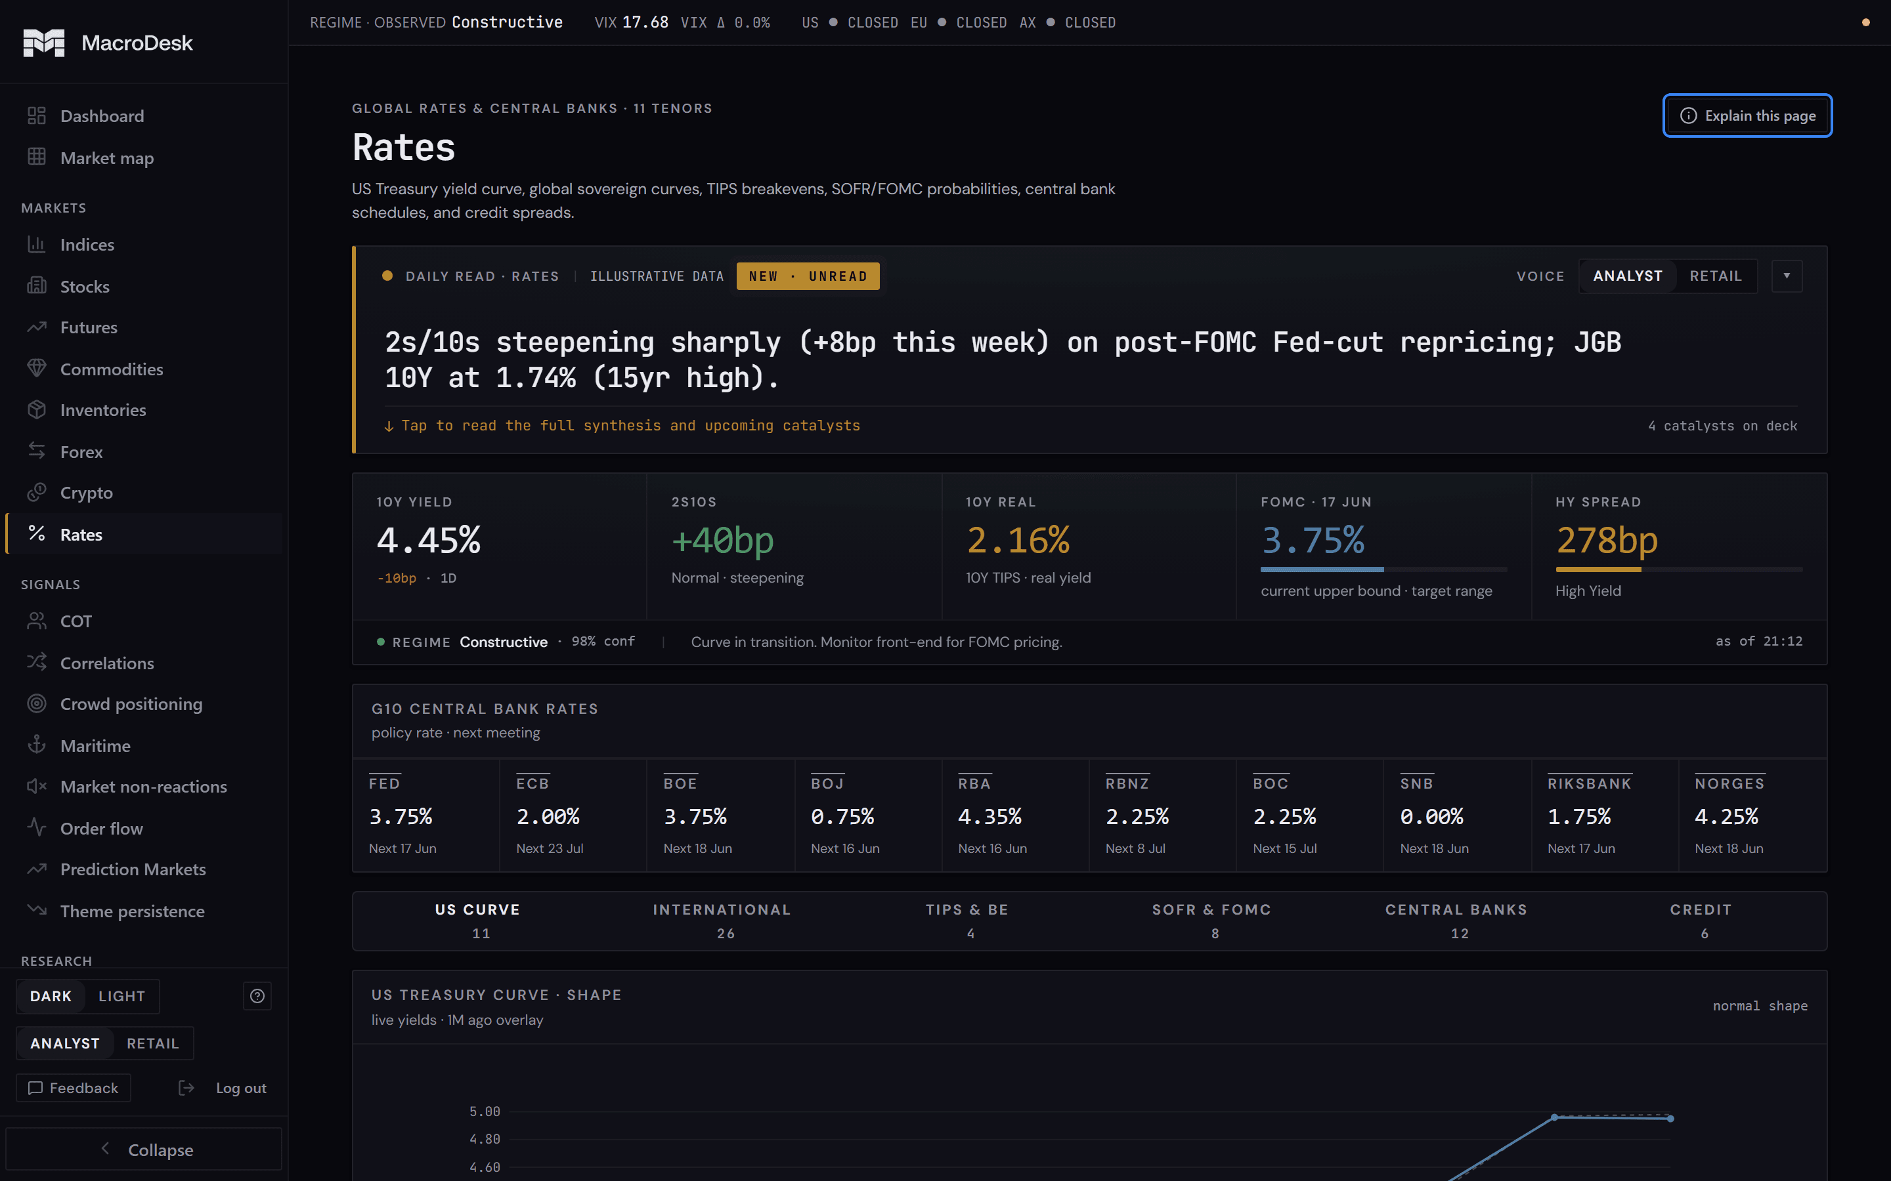The width and height of the screenshot is (1891, 1181).
Task: Collapse the sidebar
Action: click(144, 1149)
